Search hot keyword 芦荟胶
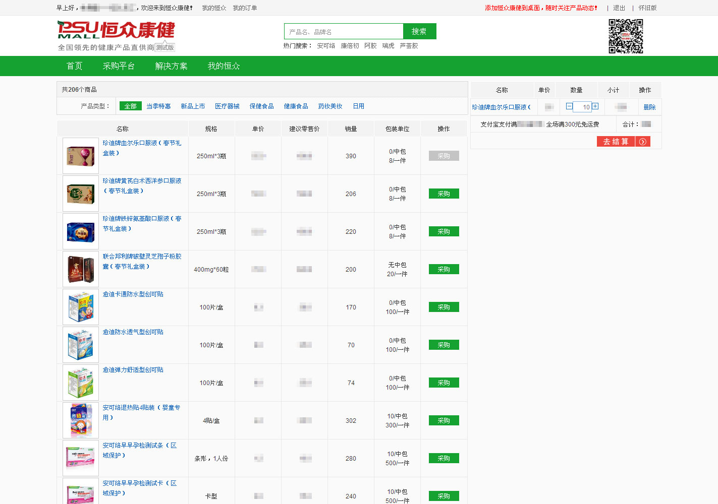The height and width of the screenshot is (504, 718). point(409,46)
